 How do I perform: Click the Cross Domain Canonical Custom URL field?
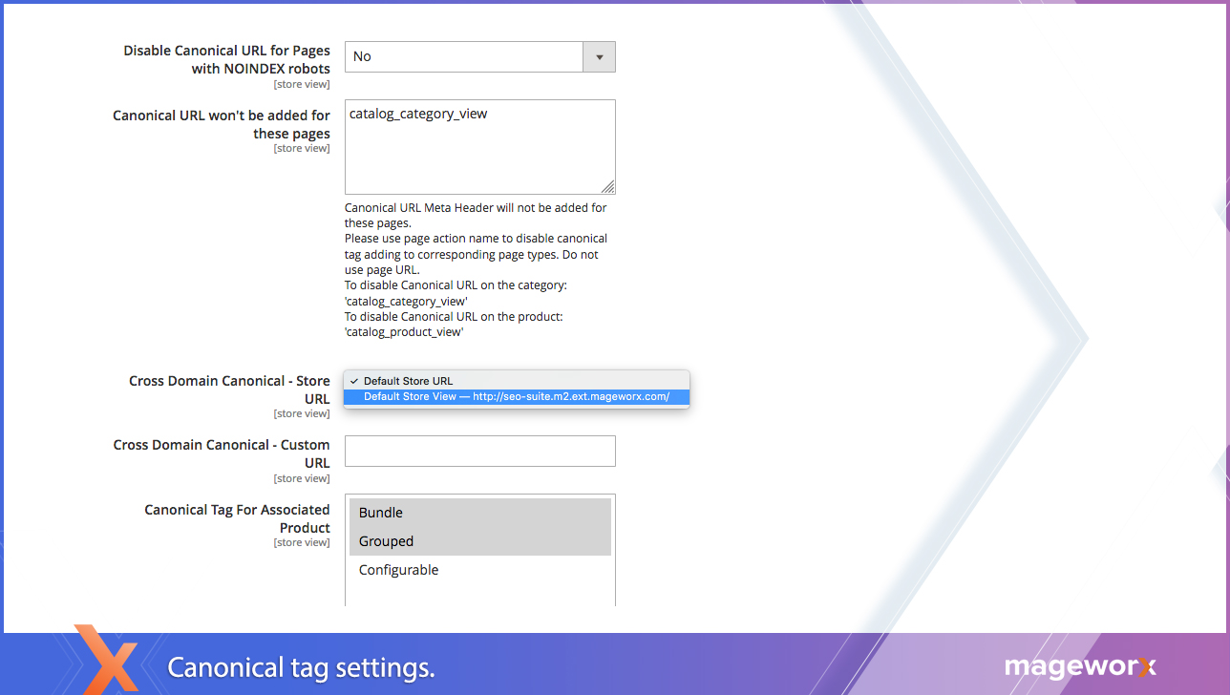point(479,452)
